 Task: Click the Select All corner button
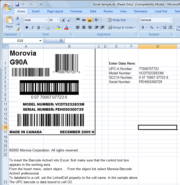click(x=5, y=46)
